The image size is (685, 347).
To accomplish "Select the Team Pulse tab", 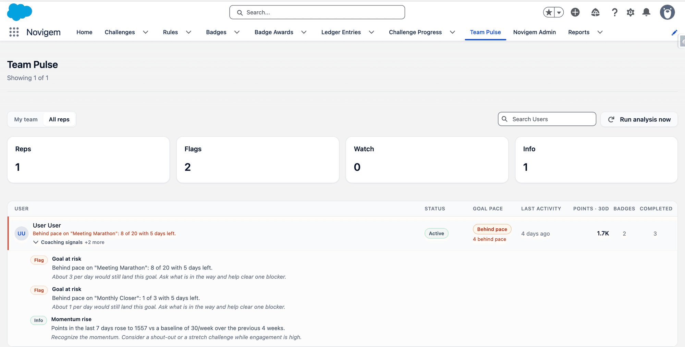I will click(x=485, y=32).
